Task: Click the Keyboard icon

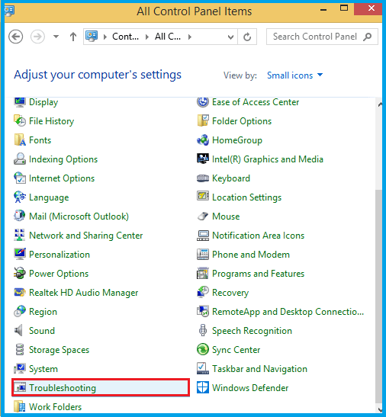Action: coord(203,178)
